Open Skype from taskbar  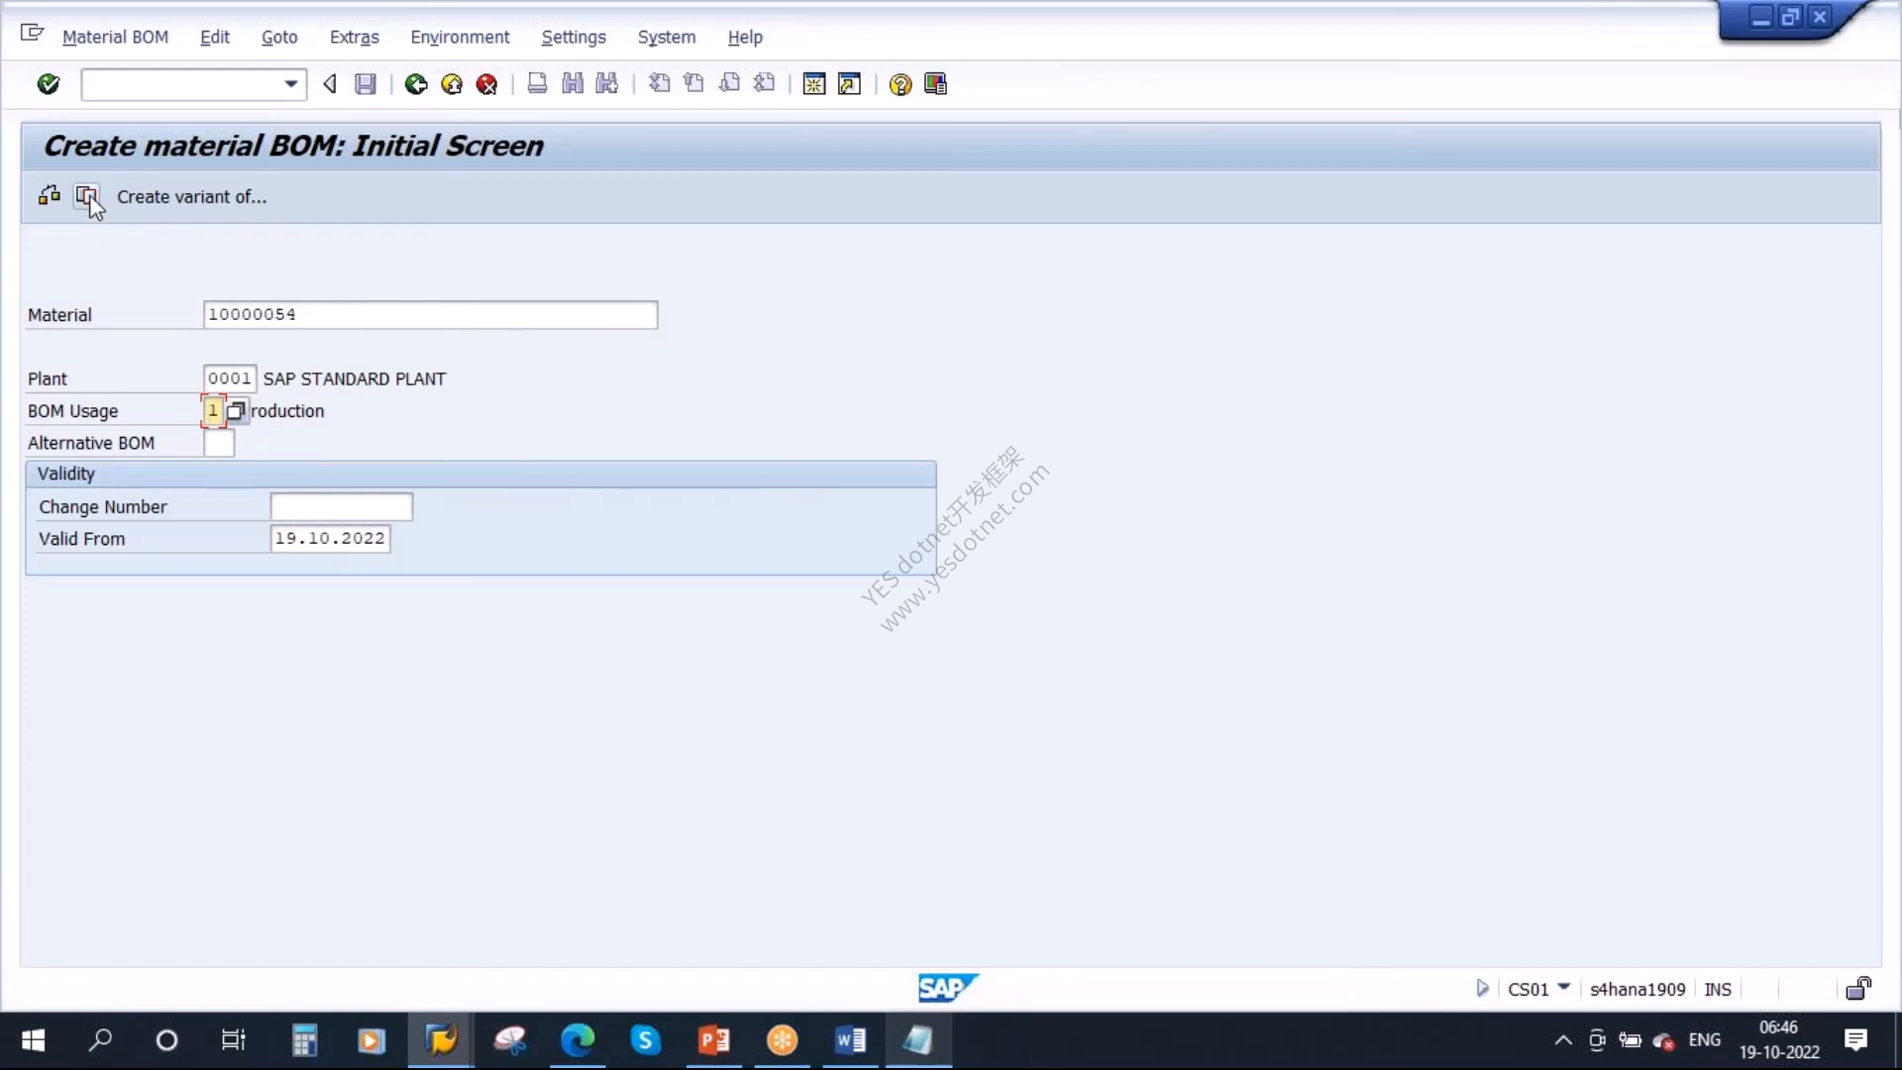(645, 1039)
